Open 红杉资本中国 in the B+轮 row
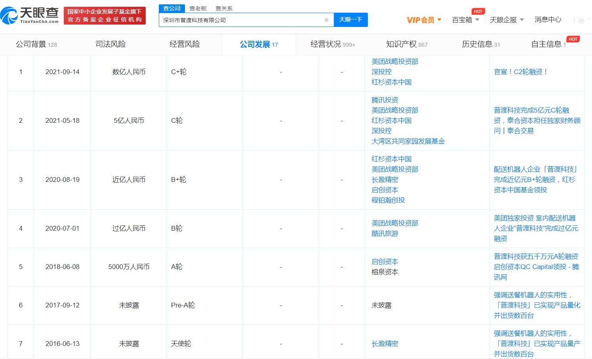Image resolution: width=592 pixels, height=359 pixels. [391, 159]
